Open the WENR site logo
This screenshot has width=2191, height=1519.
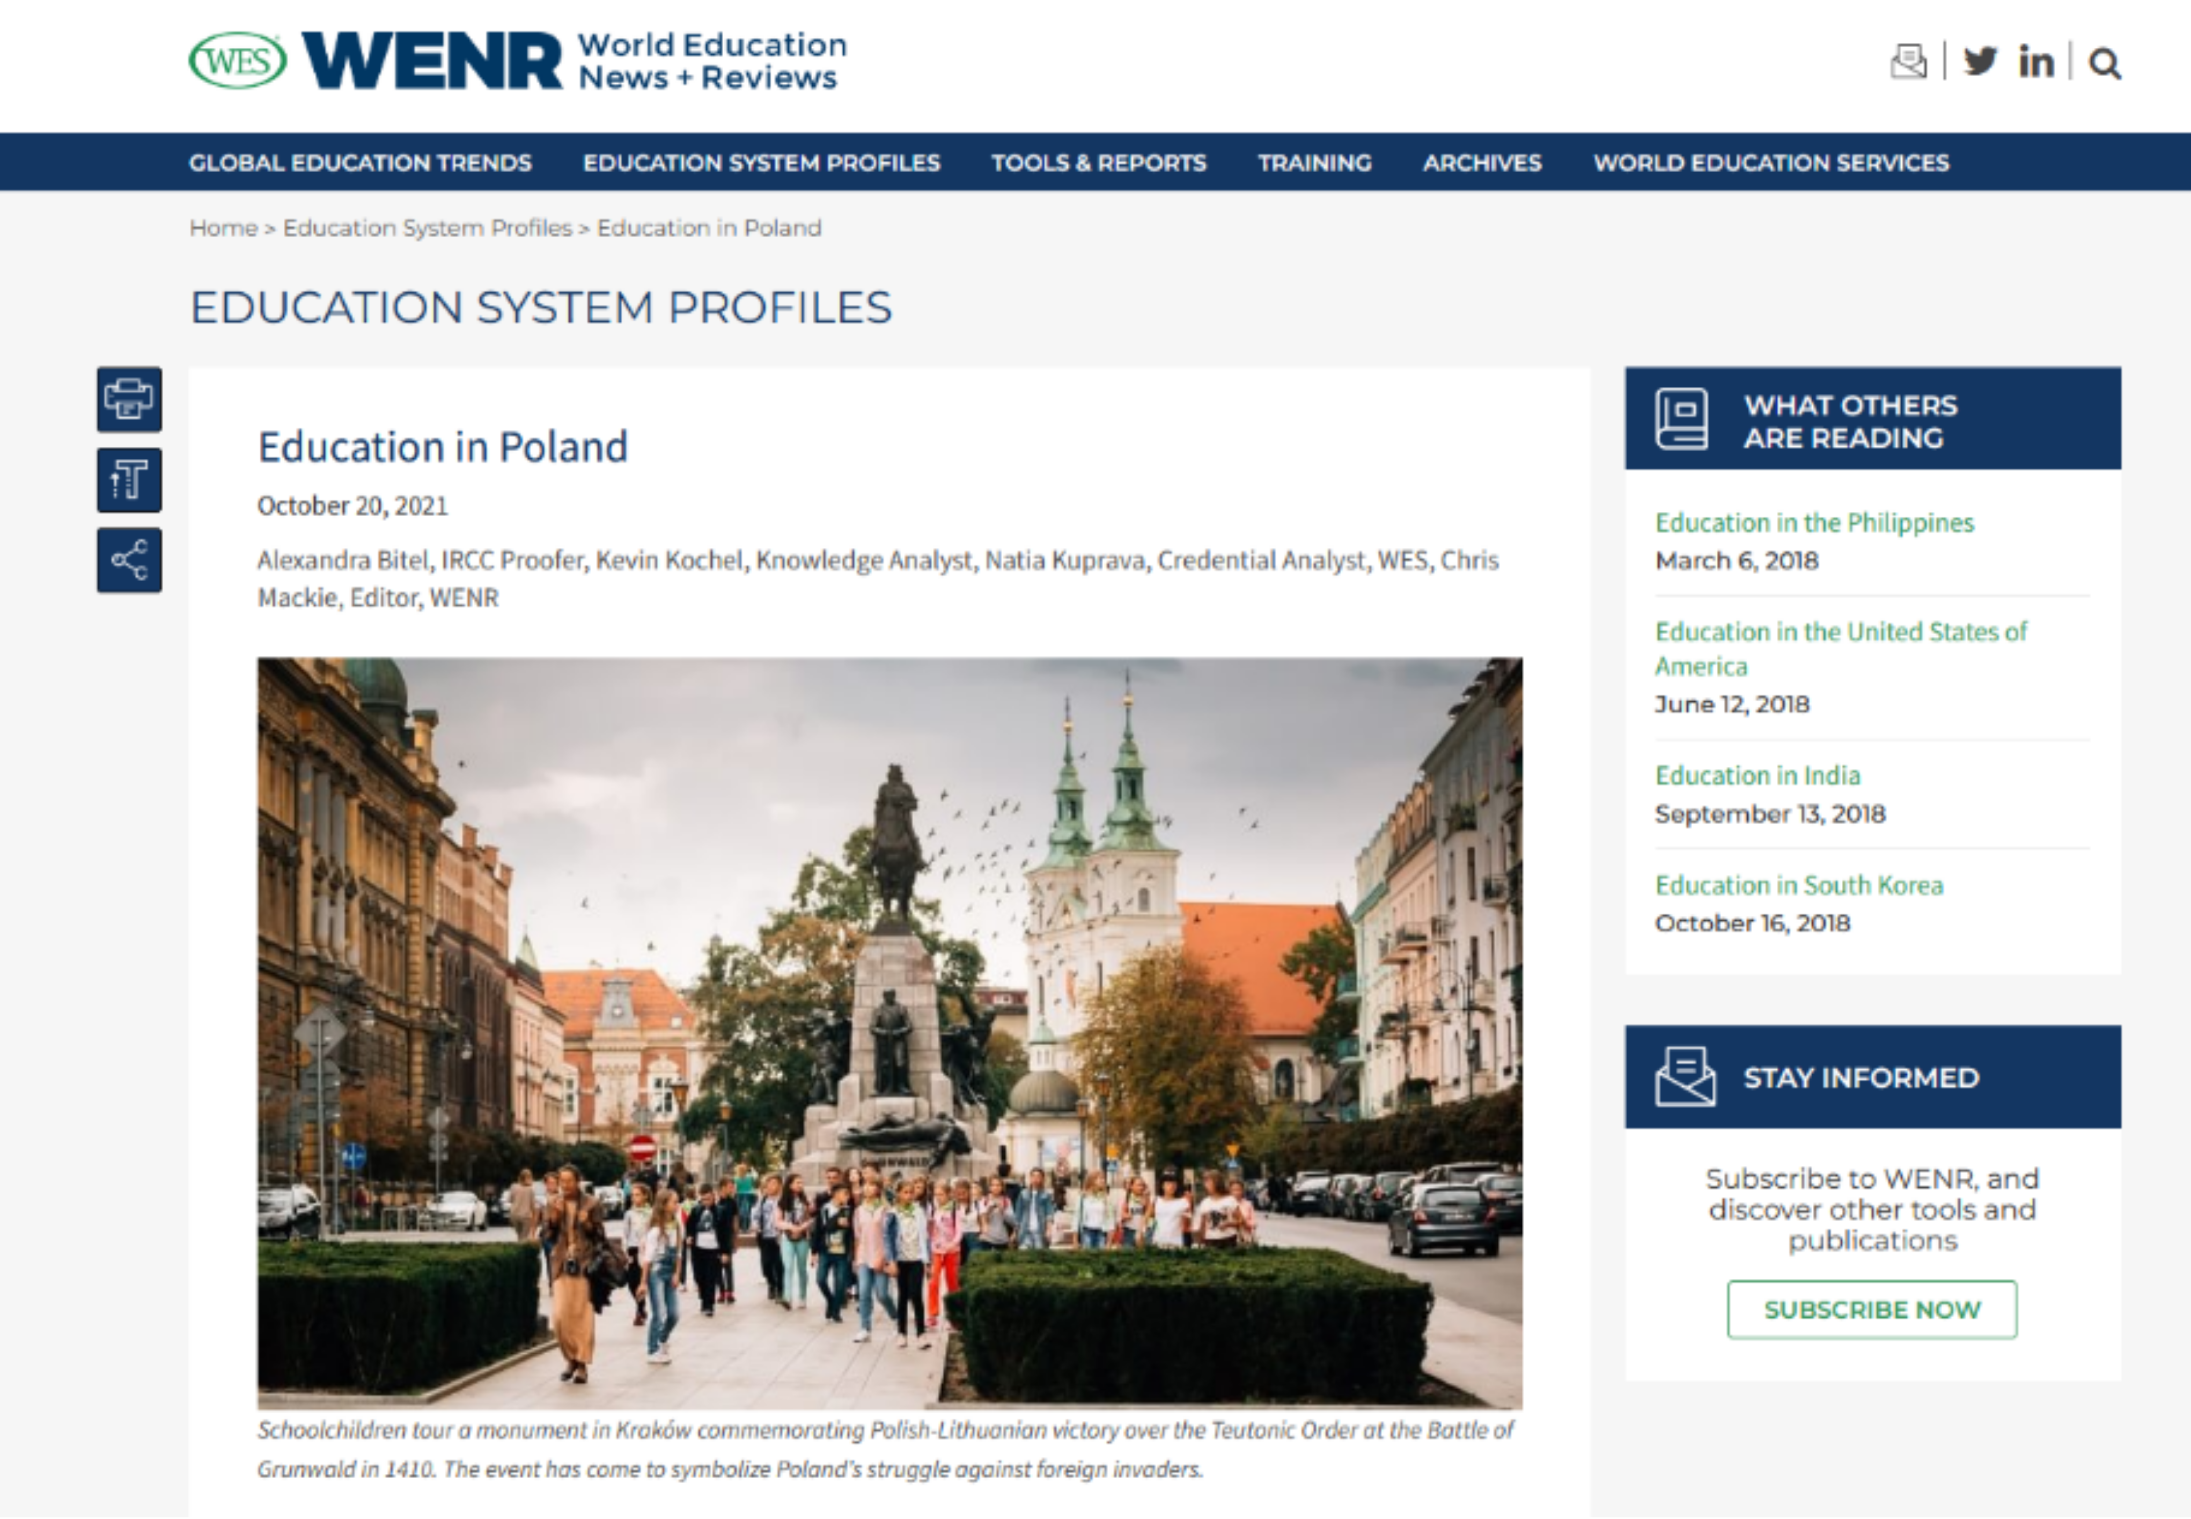(x=574, y=61)
